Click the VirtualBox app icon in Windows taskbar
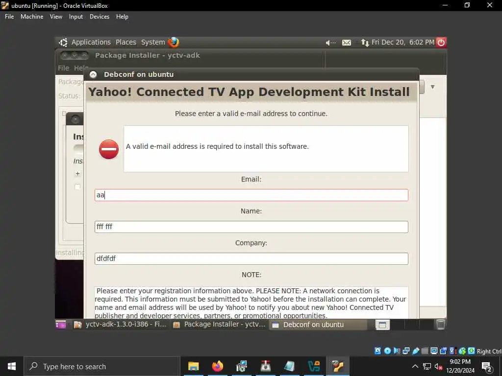 click(338, 366)
